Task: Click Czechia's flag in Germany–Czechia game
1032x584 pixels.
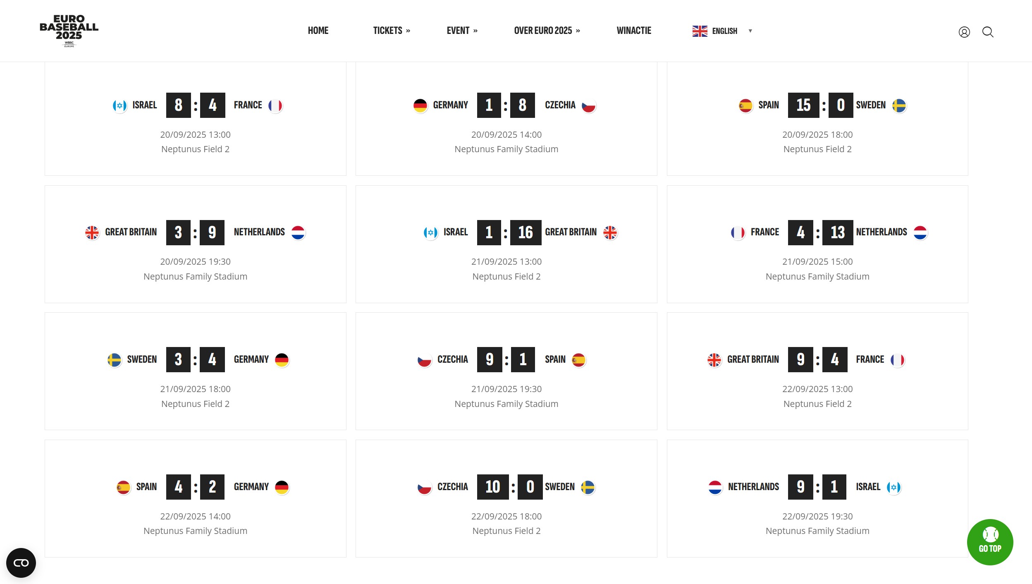Action: (588, 105)
